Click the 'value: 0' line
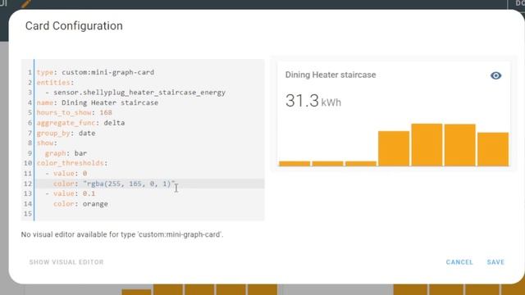The width and height of the screenshot is (525, 295). point(66,173)
